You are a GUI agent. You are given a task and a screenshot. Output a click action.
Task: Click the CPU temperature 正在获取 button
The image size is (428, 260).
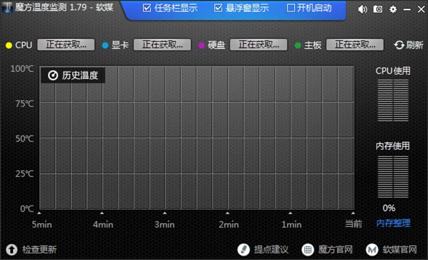pyautogui.click(x=66, y=44)
